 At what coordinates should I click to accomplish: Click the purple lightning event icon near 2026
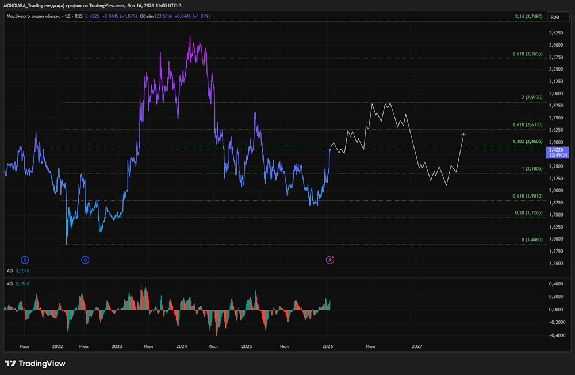pos(330,260)
